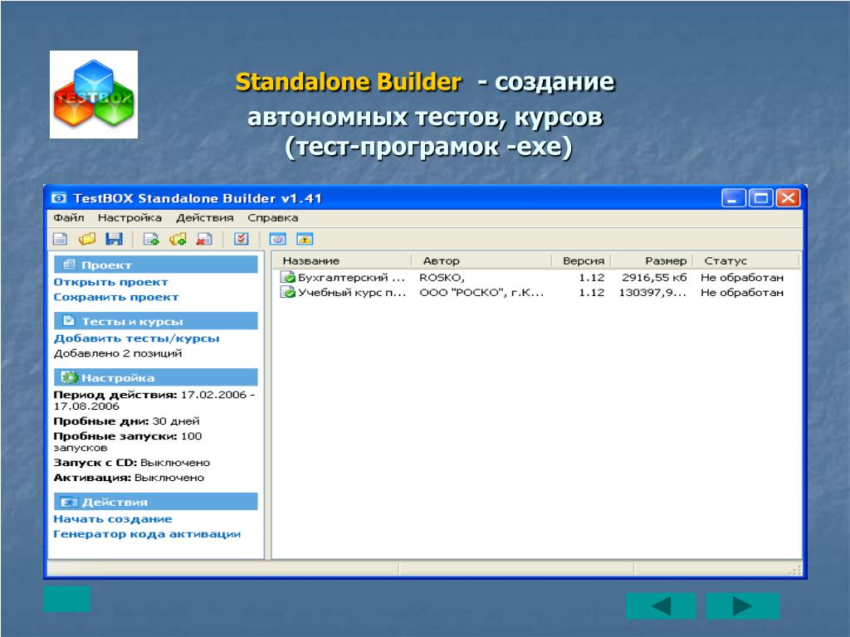The height and width of the screenshot is (637, 850).
Task: Go to previous slide with left arrow
Action: (660, 605)
